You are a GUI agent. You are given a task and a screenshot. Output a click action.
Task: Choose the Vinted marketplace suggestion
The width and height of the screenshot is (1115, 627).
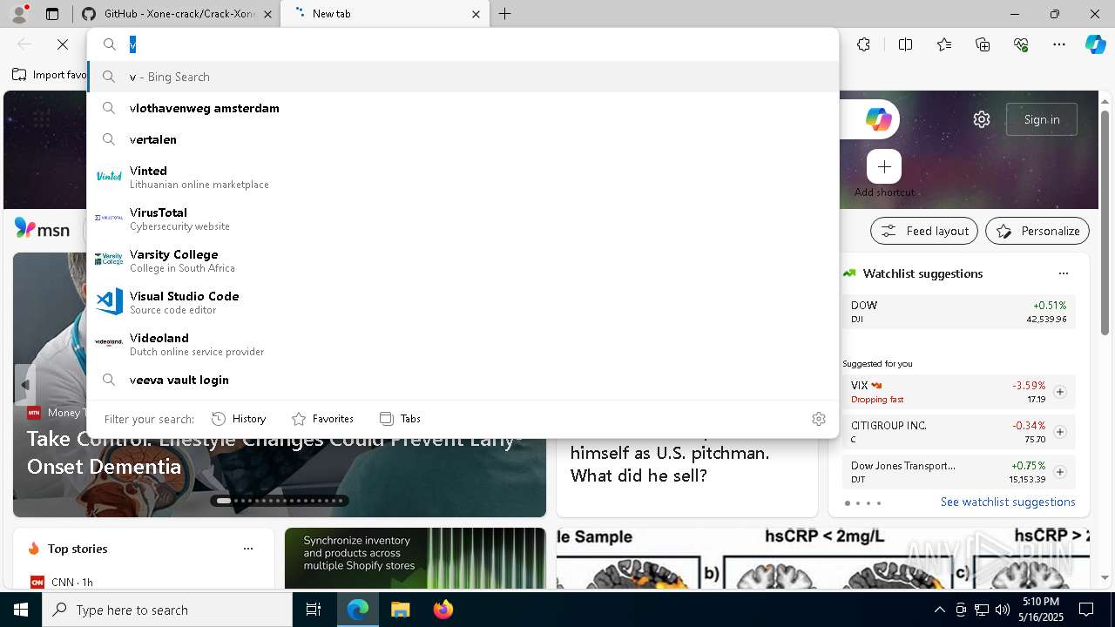(x=463, y=177)
